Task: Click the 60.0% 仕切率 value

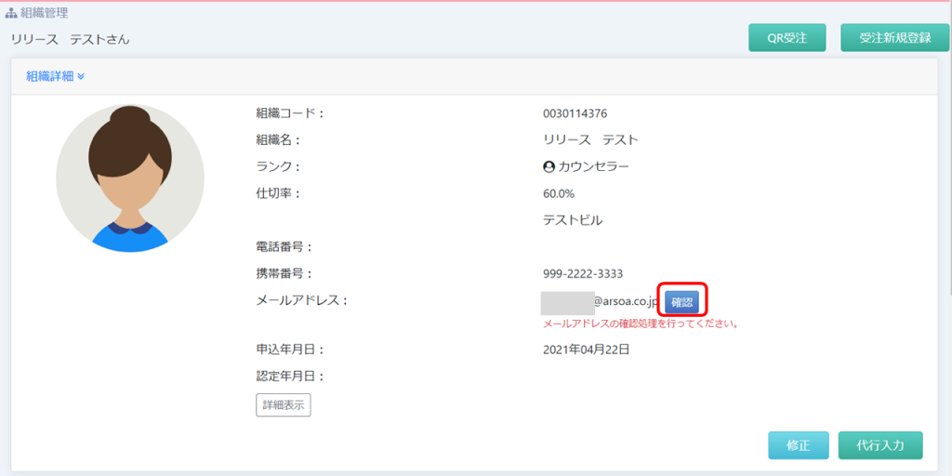Action: 559,193
